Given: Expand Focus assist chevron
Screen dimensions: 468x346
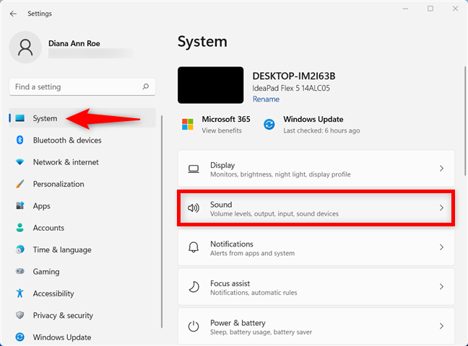Looking at the screenshot, I should (x=441, y=287).
